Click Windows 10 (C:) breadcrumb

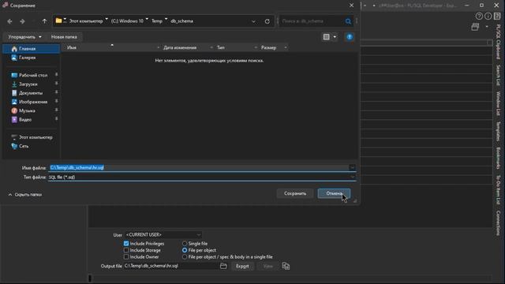coord(127,21)
